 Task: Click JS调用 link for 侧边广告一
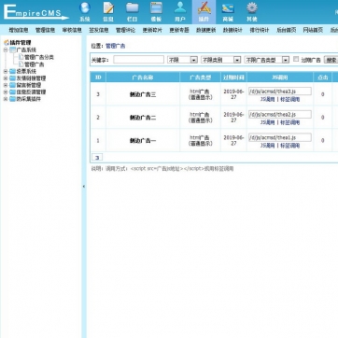[x=267, y=146]
